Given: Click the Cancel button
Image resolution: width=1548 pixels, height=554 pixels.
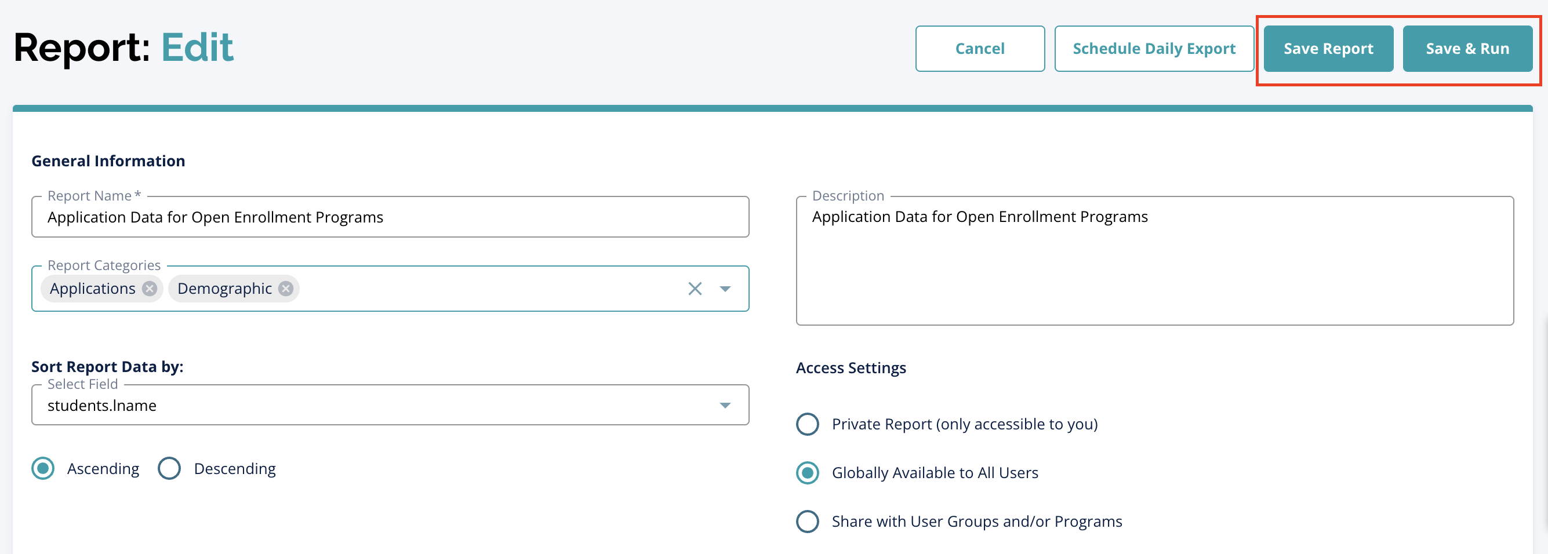Looking at the screenshot, I should point(979,49).
